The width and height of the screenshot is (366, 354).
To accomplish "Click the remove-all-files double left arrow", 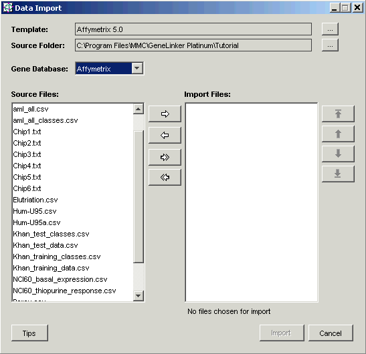I will coord(165,178).
